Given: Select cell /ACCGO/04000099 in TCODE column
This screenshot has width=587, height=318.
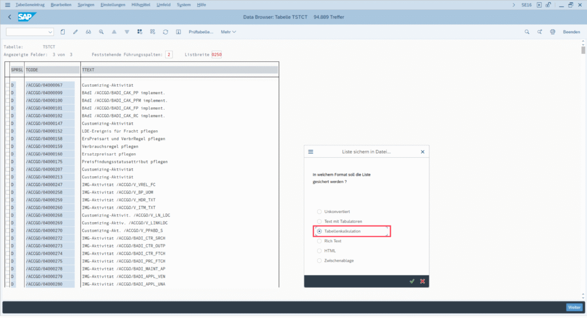Looking at the screenshot, I should click(x=50, y=92).
